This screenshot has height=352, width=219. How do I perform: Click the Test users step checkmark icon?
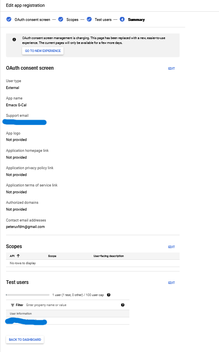(89, 19)
